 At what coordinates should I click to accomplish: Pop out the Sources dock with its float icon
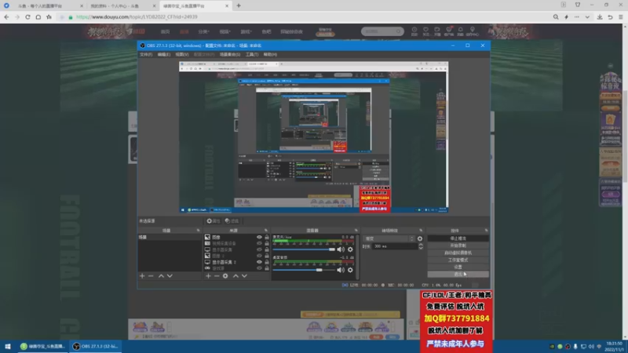click(265, 231)
